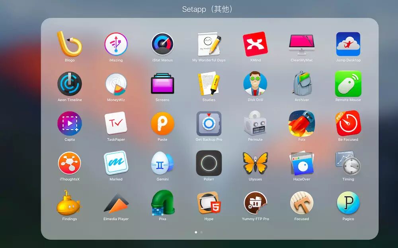398x248 pixels.
Task: Open Archiver backpack icon
Action: tap(302, 83)
